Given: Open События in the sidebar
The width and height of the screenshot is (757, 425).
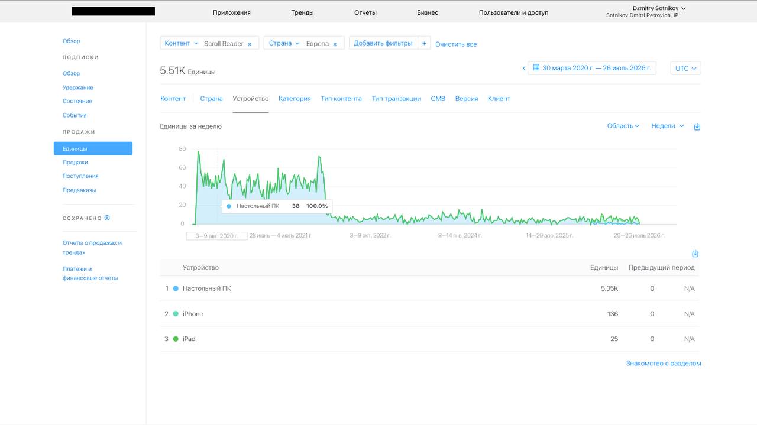Looking at the screenshot, I should [x=75, y=115].
